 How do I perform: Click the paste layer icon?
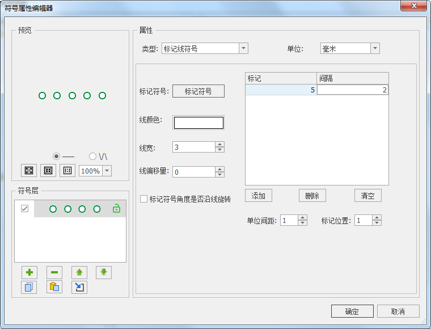[54, 287]
